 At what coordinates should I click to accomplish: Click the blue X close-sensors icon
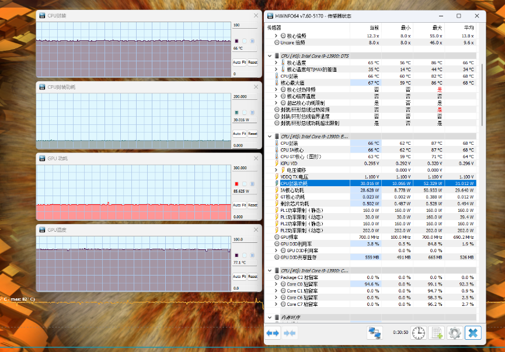pos(473,333)
